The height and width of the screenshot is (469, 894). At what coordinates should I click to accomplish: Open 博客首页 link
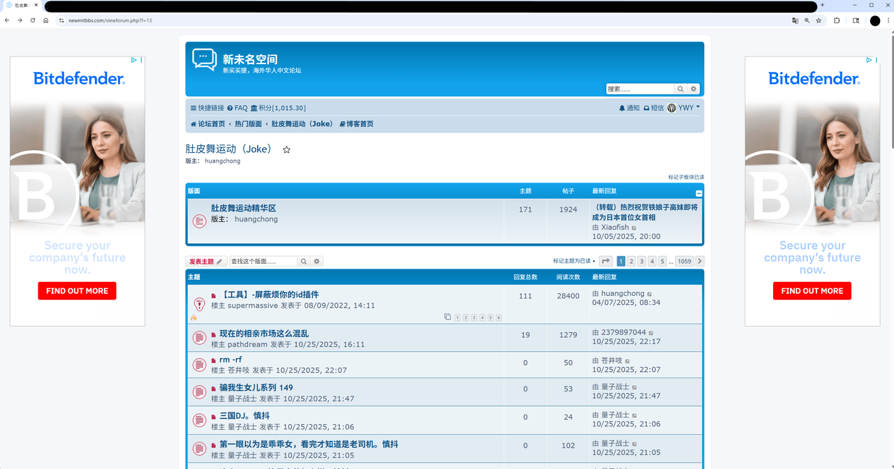tap(356, 124)
